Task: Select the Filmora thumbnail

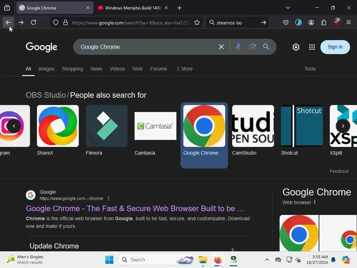Action: coord(107,126)
